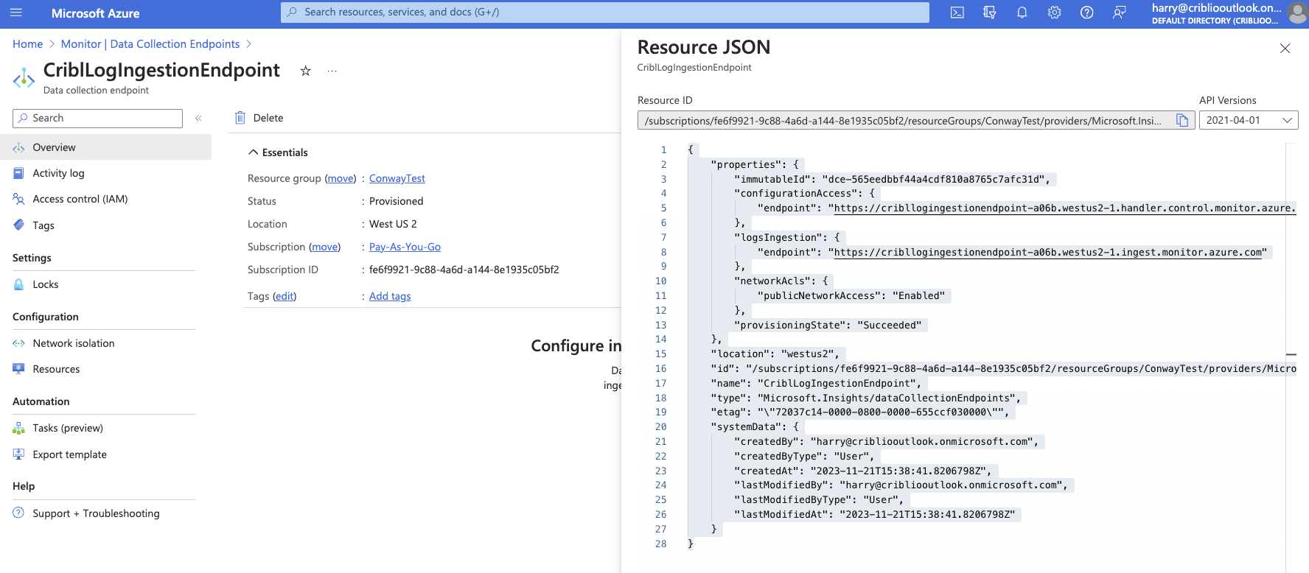The height and width of the screenshot is (573, 1309).
Task: Open the feedback icon
Action: click(x=1119, y=13)
